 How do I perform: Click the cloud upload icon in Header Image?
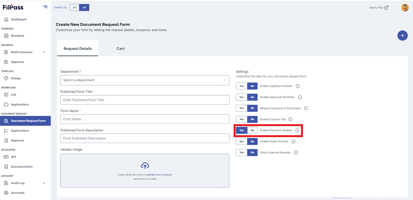point(145,166)
